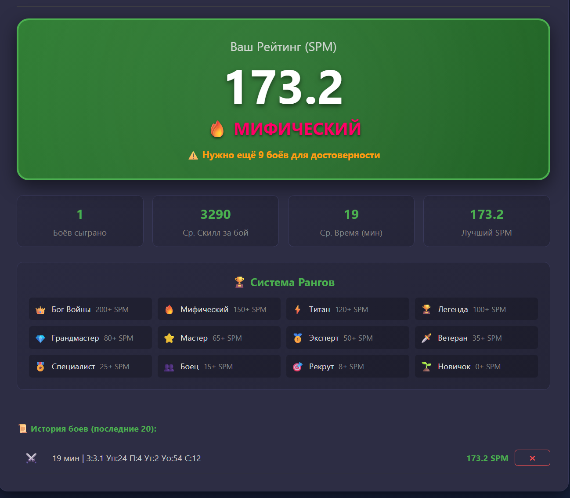570x498 pixels.
Task: Click the Ср. Время (мин) stat card
Action: pyautogui.click(x=351, y=221)
